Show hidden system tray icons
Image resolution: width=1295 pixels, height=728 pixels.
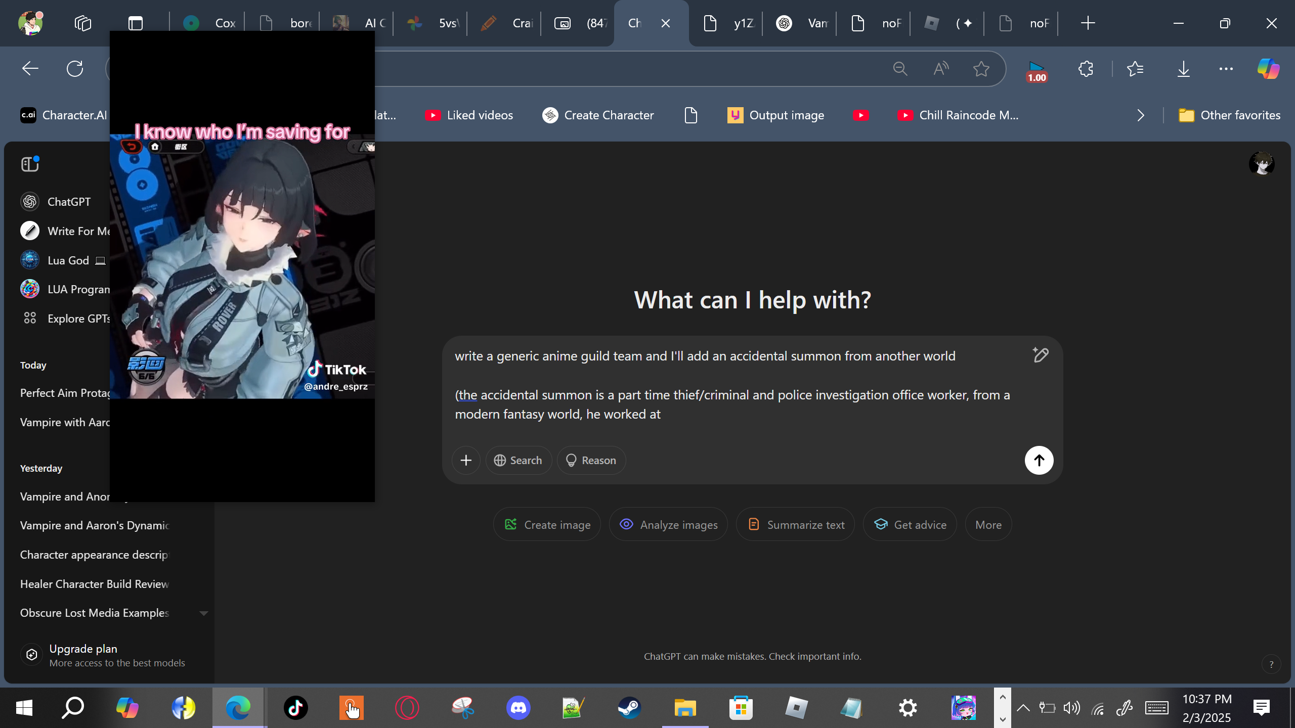tap(1023, 708)
